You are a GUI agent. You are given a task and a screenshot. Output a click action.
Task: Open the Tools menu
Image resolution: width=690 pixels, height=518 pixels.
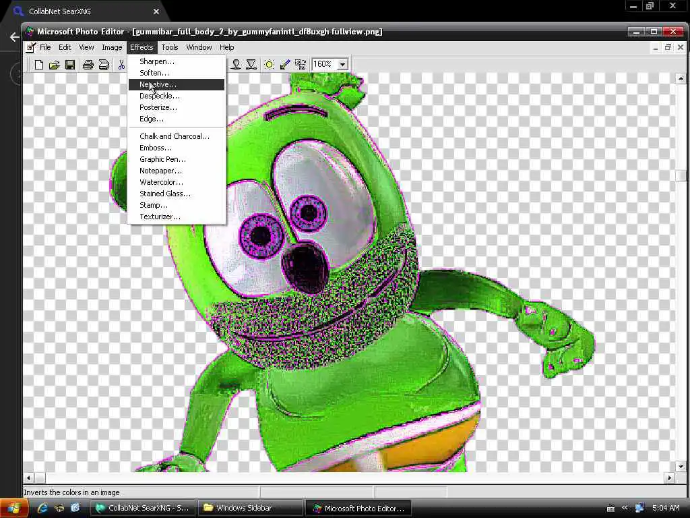coord(169,47)
